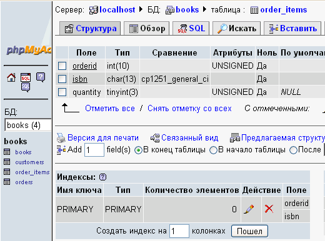Click the quantity field name

(x=87, y=92)
